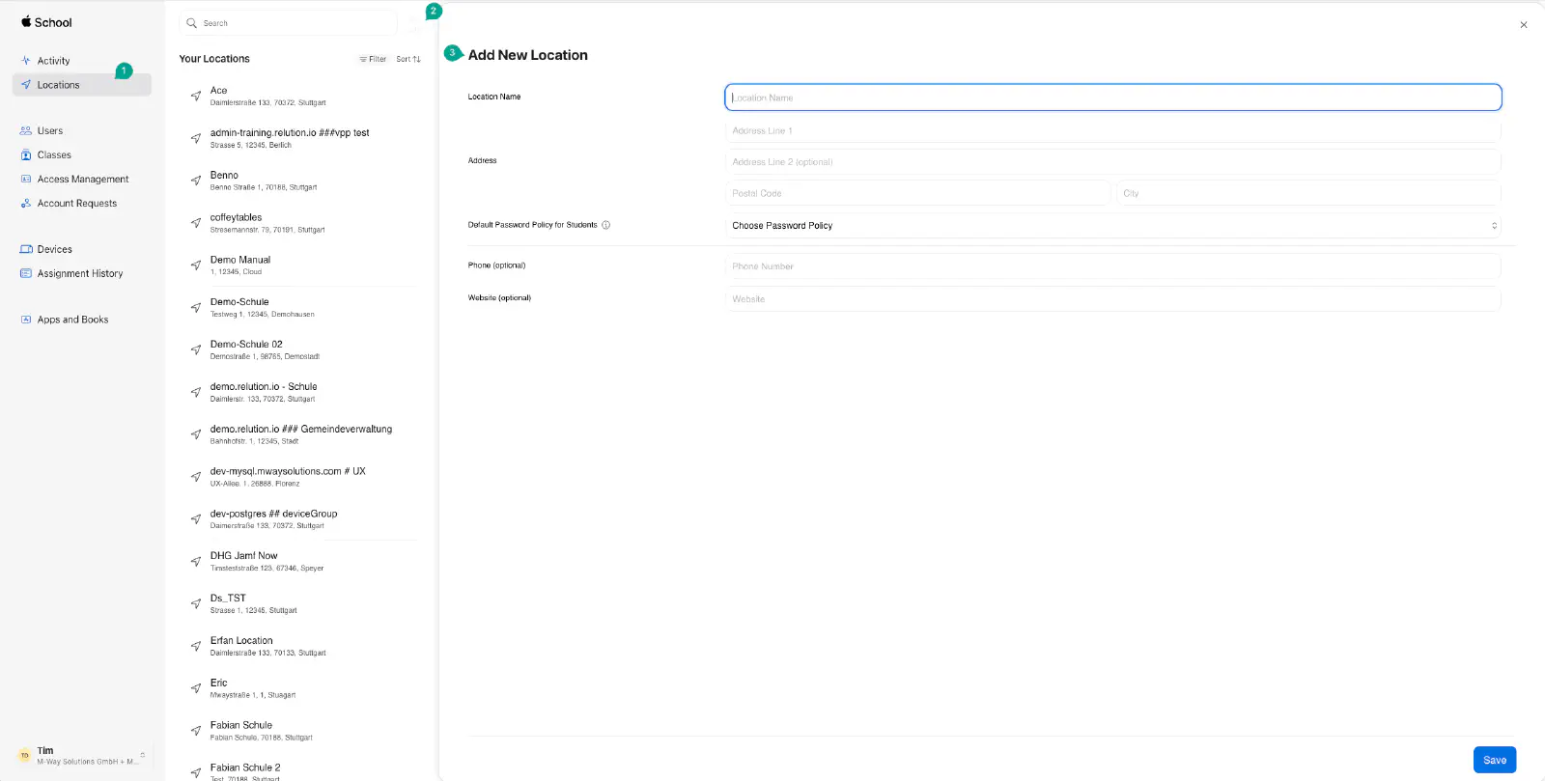1545x781 pixels.
Task: Expand the Tim account menu
Action: (x=81, y=755)
